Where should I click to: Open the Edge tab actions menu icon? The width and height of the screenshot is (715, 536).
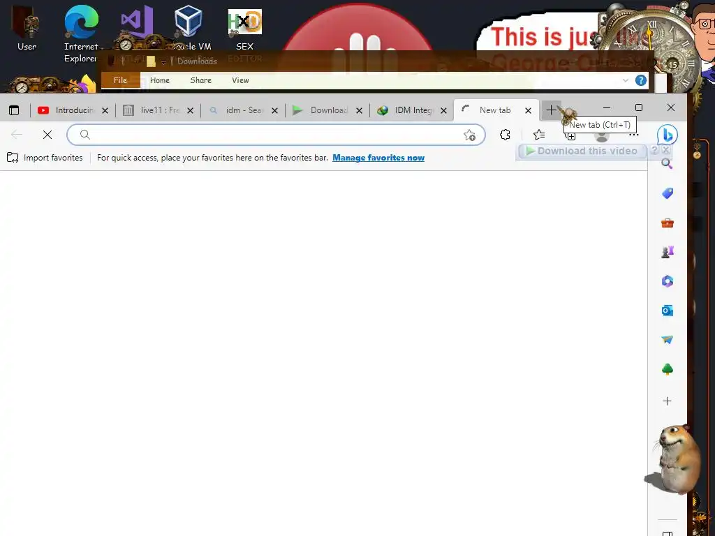[x=14, y=110]
